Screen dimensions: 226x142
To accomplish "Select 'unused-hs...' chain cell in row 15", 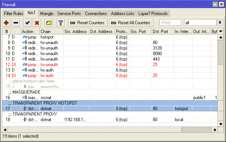I will pyautogui.click(x=51, y=87).
